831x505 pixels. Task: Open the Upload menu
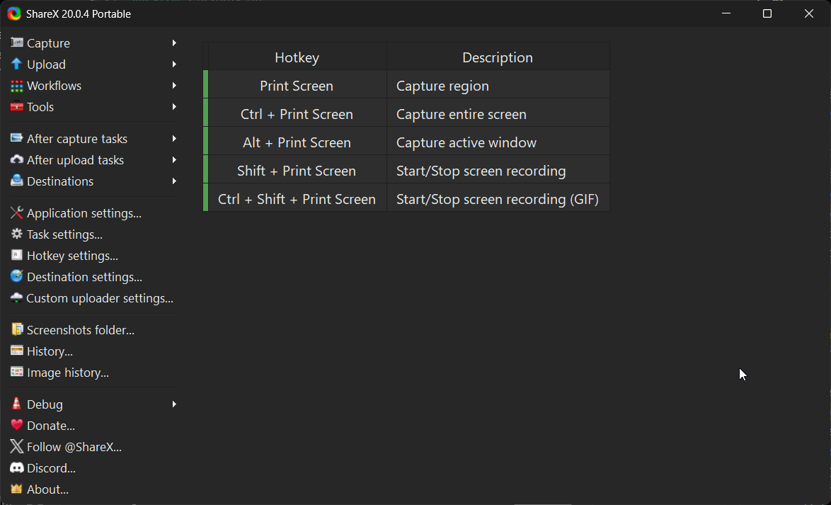(94, 64)
